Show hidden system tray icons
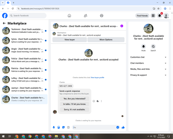Image resolution: width=173 pixels, height=139 pixels. coord(148,136)
